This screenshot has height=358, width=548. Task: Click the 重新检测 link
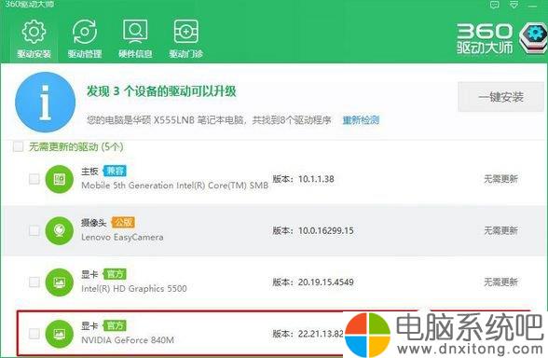(361, 120)
